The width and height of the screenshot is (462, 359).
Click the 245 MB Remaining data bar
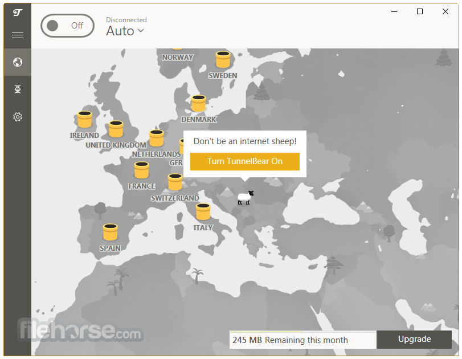click(x=303, y=340)
